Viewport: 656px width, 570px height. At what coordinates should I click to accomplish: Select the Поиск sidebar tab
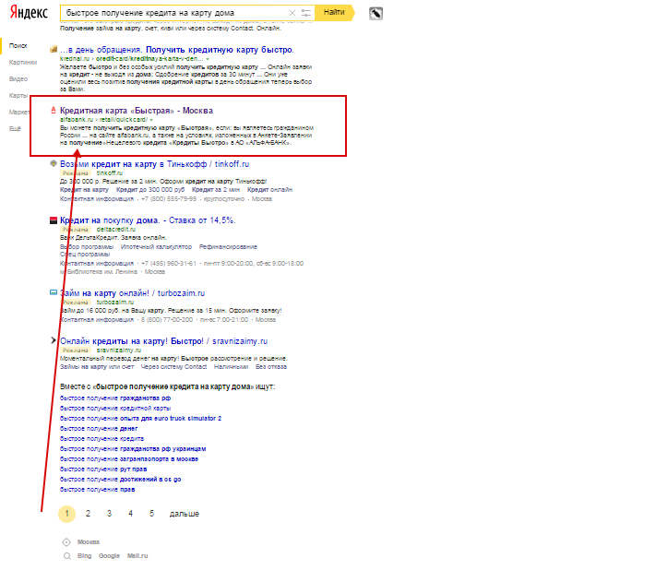[x=18, y=45]
